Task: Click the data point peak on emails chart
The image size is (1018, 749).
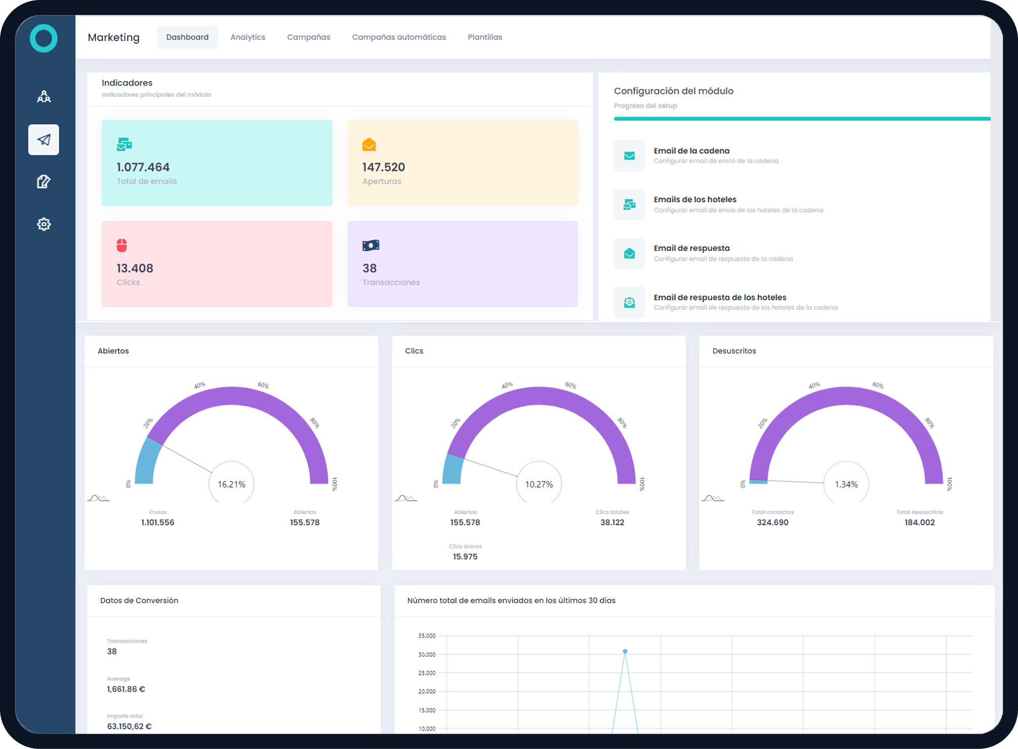Action: [x=625, y=651]
